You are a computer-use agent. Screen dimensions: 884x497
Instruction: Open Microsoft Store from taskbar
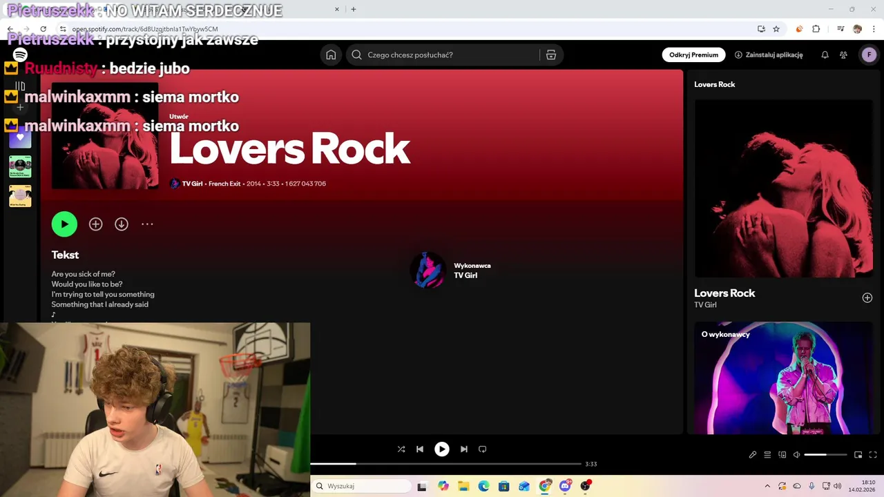[504, 486]
